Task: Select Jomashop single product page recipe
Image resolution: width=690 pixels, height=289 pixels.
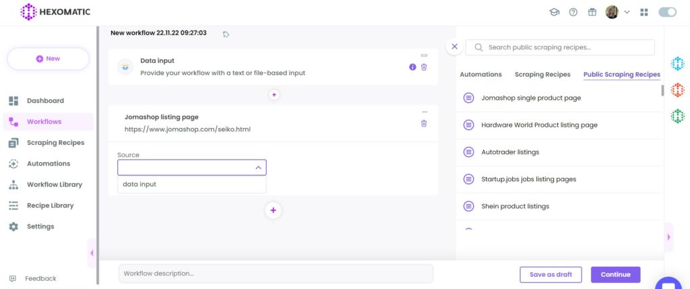Action: pos(559,98)
